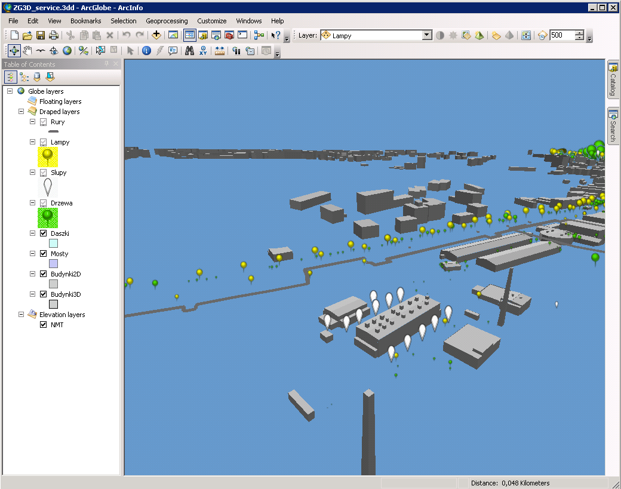The image size is (621, 489).
Task: Collapse the Globe layers tree node
Action: click(x=10, y=91)
